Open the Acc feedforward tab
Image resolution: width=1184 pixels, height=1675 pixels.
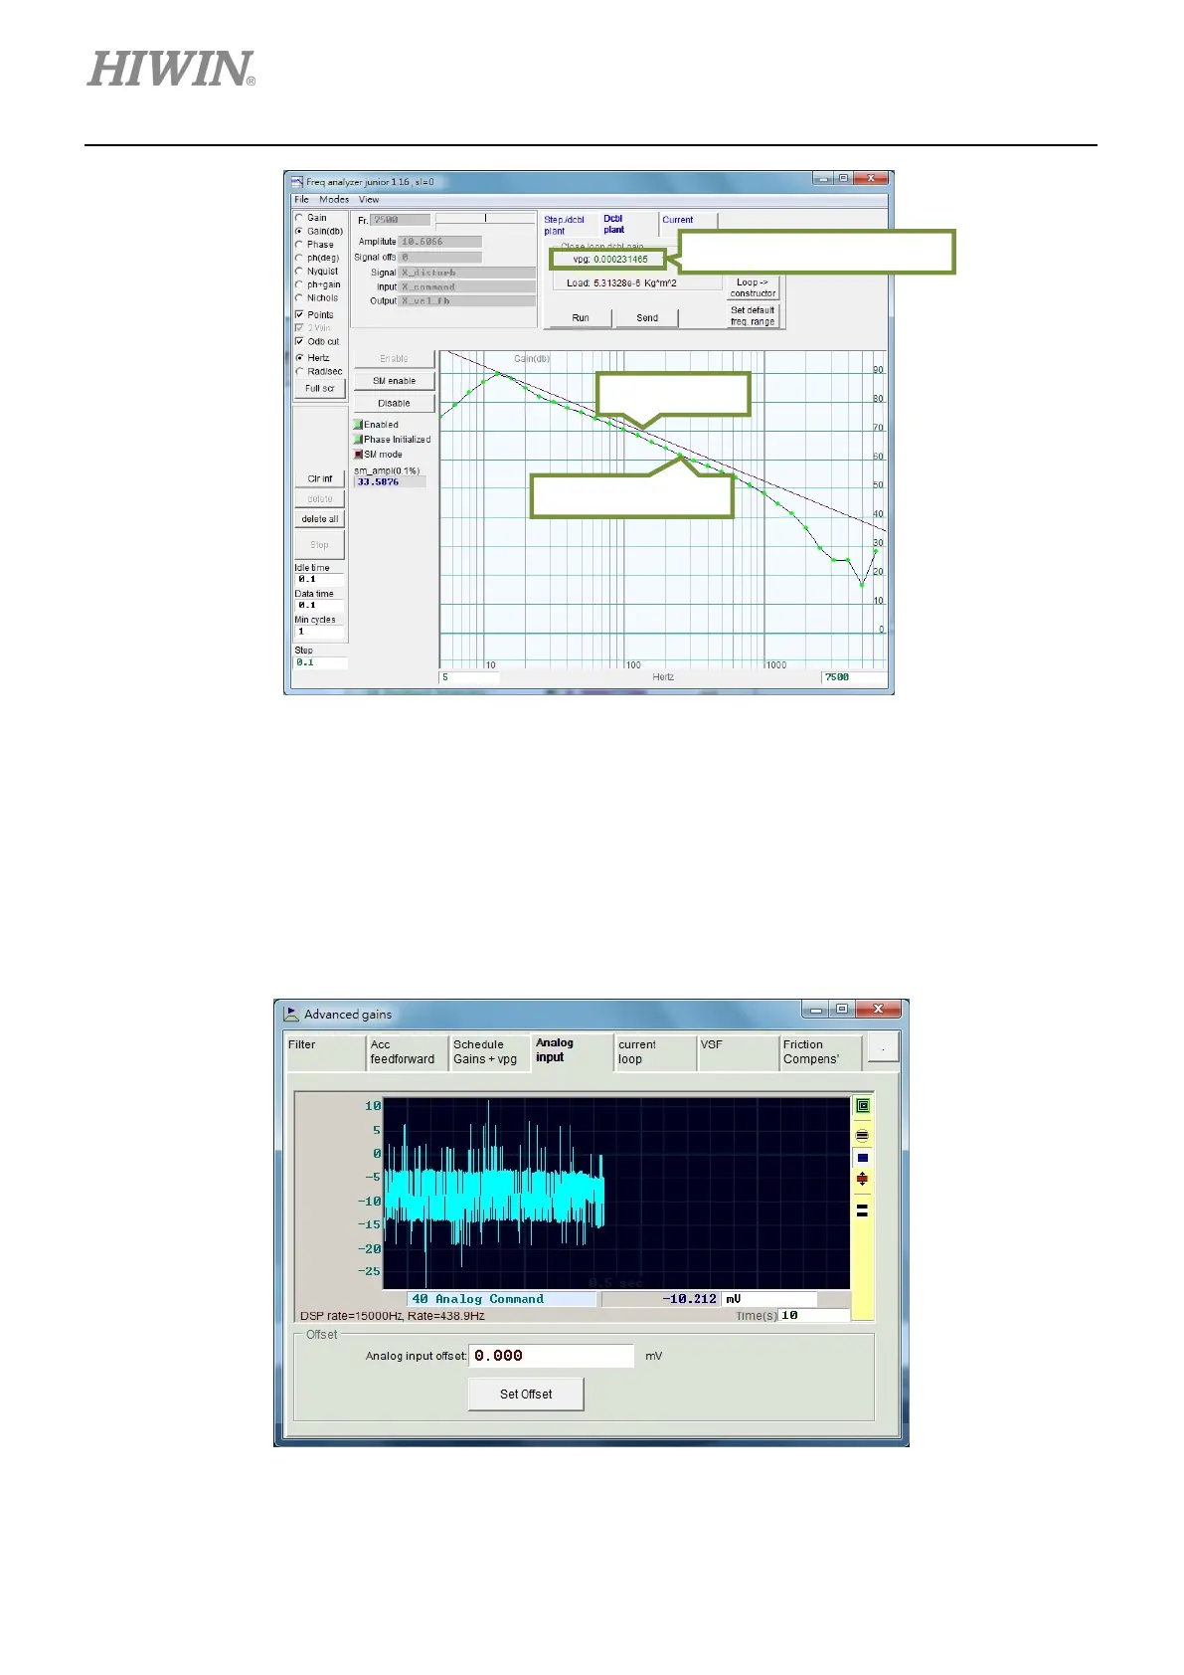(x=408, y=1052)
